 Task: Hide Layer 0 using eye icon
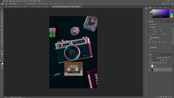click(x=150, y=70)
